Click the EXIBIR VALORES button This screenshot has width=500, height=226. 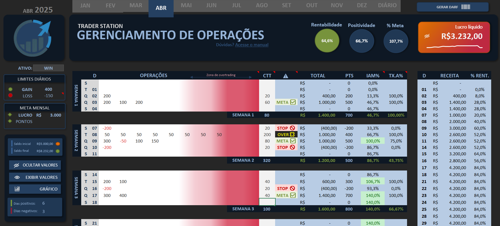[x=35, y=177]
